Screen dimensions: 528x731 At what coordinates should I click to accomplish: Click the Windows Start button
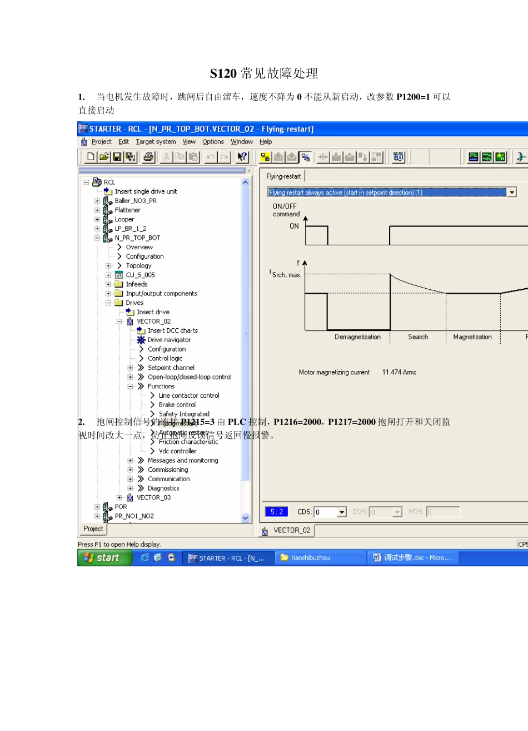tap(104, 557)
